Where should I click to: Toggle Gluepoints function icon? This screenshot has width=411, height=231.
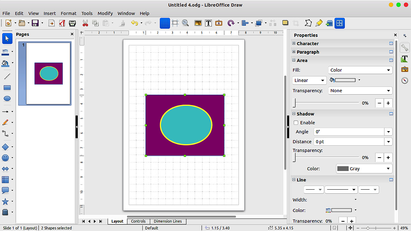click(319, 23)
